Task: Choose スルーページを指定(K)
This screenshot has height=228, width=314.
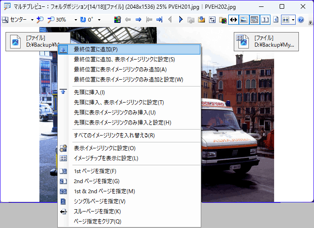Action: 129,212
